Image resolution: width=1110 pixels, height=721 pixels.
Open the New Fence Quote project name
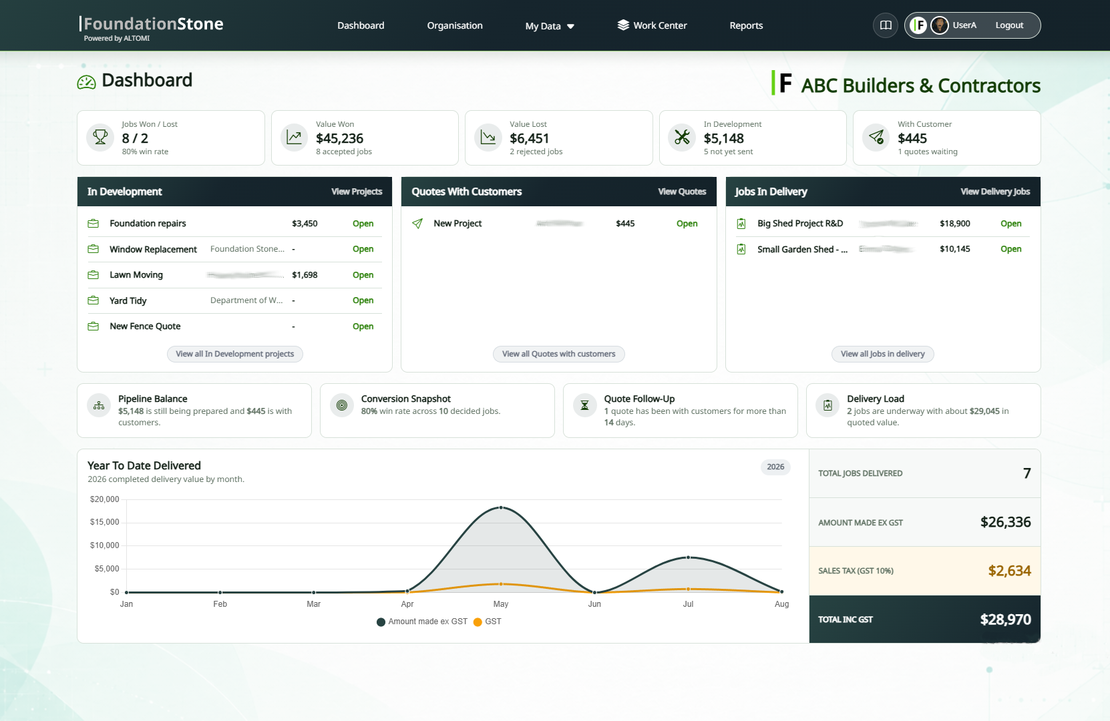pos(145,326)
